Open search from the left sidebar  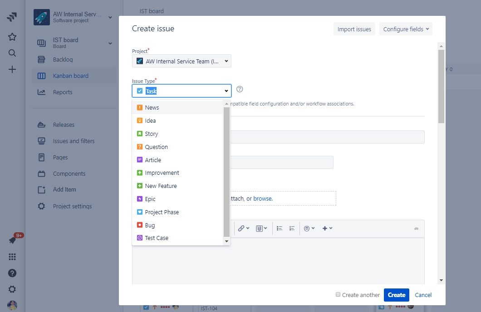(12, 53)
